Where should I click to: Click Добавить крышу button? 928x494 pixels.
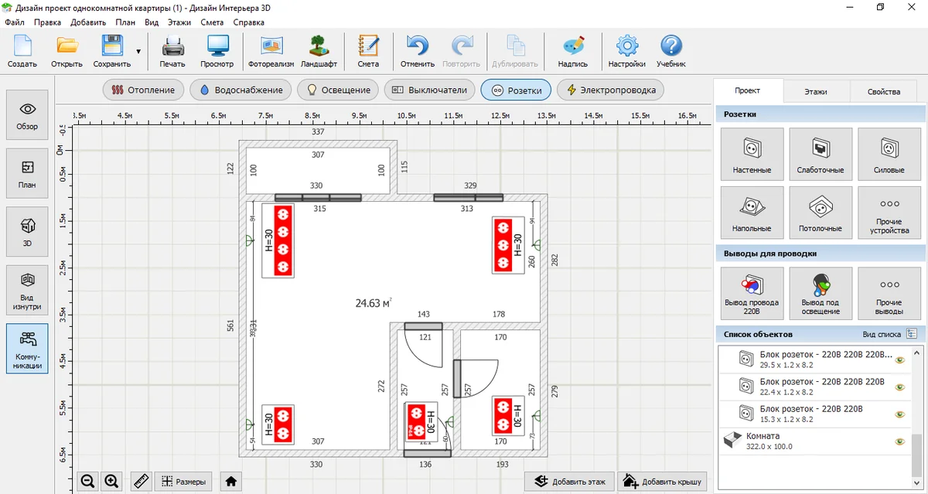[x=664, y=482]
